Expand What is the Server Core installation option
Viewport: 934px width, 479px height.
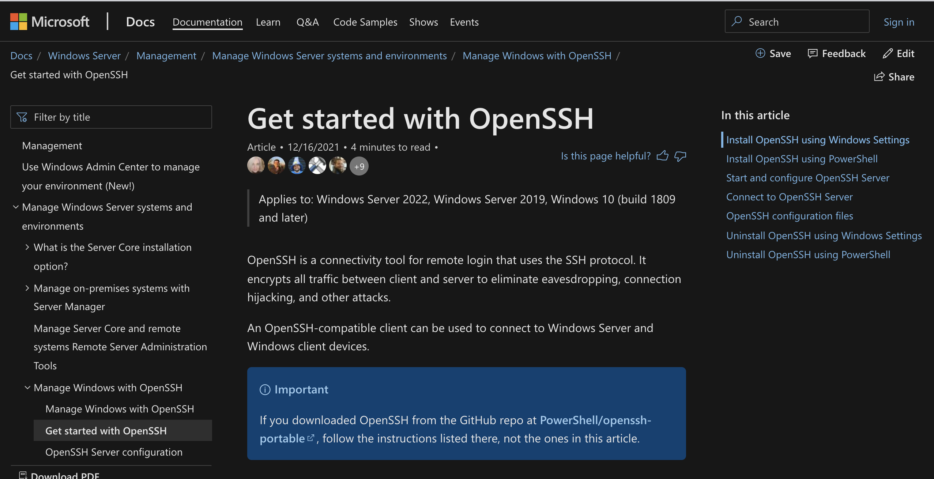click(27, 247)
